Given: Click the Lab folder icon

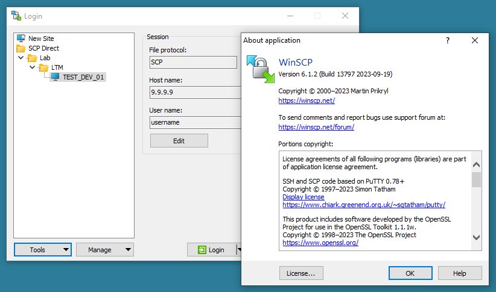Looking at the screenshot, I should [33, 58].
